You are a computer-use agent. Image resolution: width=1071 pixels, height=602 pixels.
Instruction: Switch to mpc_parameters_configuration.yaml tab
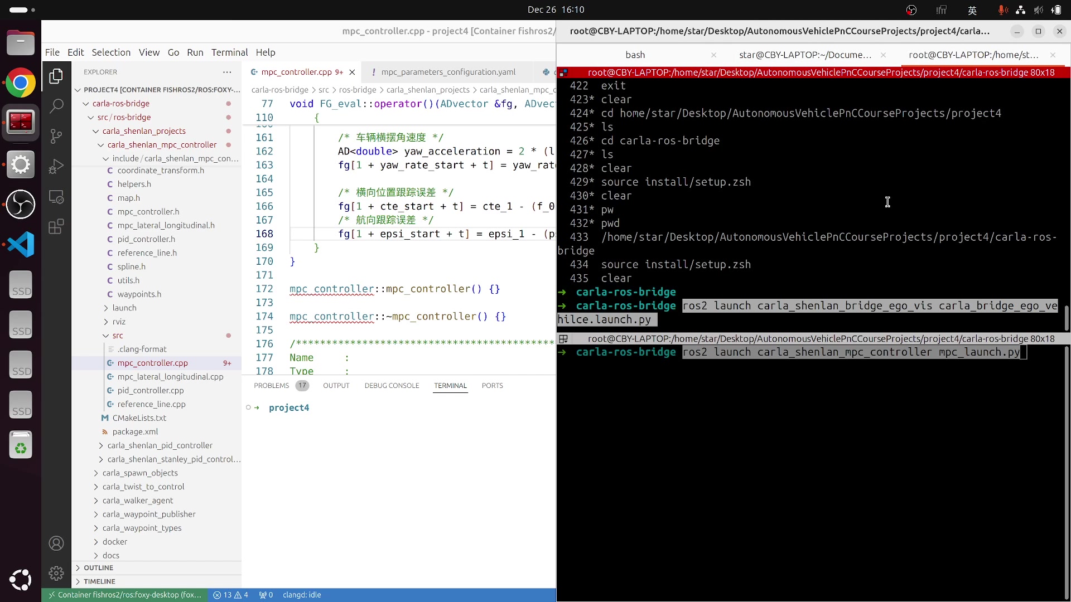[x=448, y=72]
